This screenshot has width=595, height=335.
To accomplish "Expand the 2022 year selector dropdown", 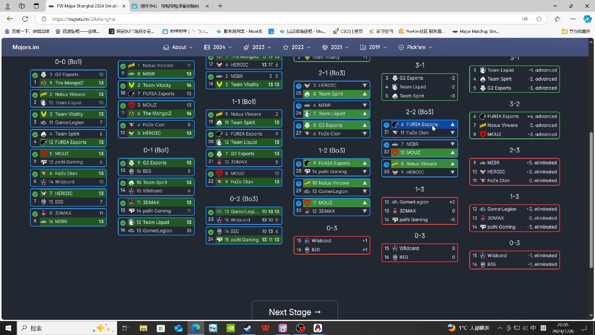I will (x=297, y=47).
